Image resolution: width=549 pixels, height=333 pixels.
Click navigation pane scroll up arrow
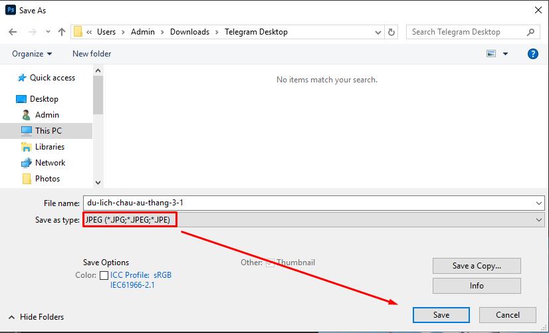98,70
